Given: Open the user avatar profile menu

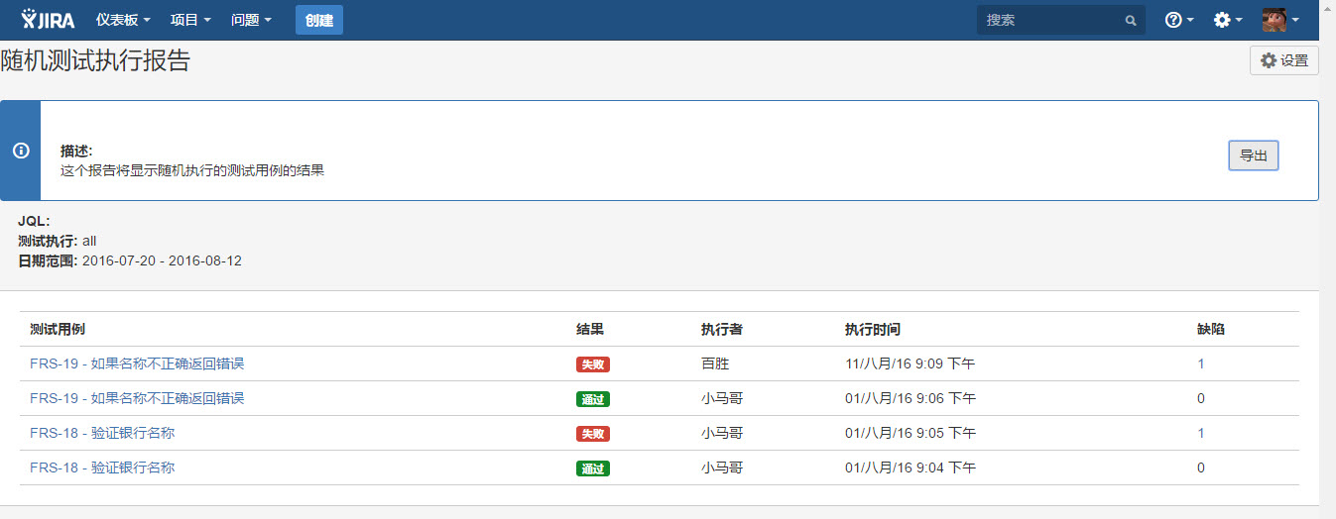Looking at the screenshot, I should point(1280,20).
